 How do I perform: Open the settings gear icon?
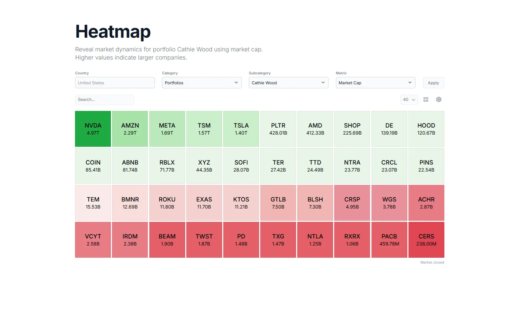[439, 99]
